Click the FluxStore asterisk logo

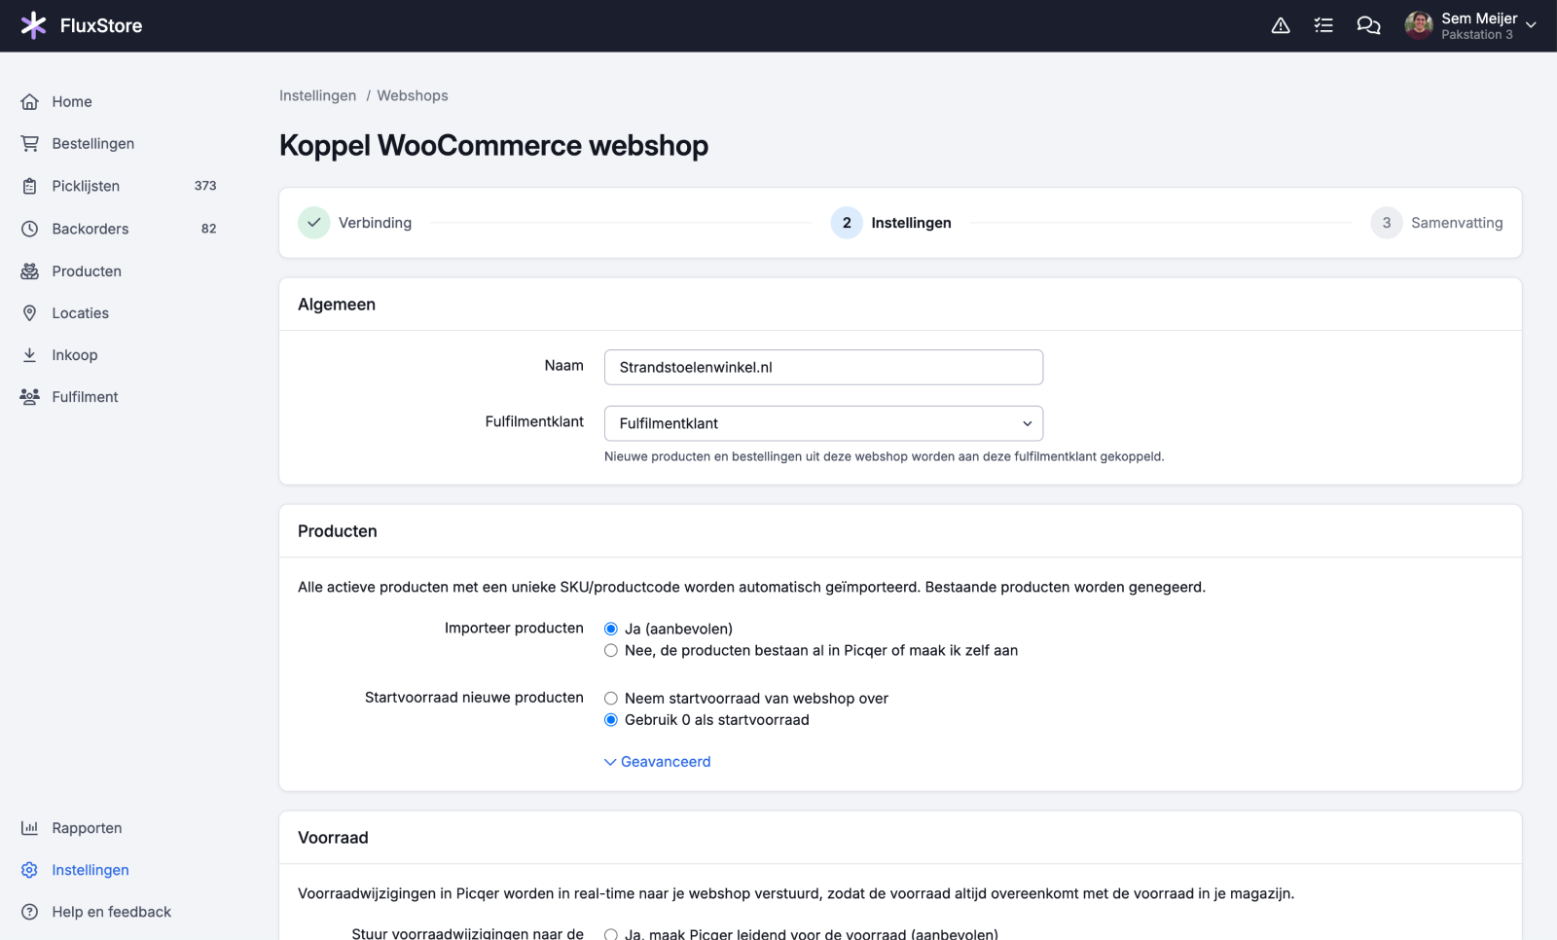(x=33, y=25)
